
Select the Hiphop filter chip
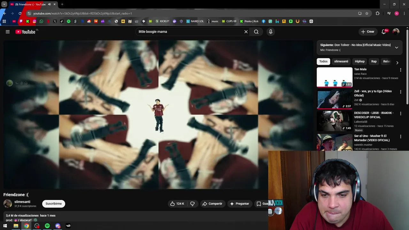pos(359,61)
